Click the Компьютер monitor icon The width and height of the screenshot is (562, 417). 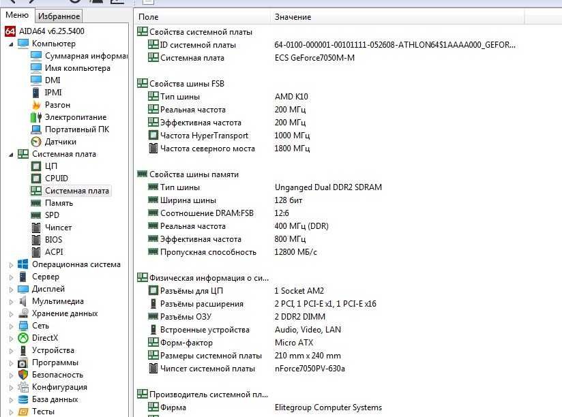tap(23, 44)
